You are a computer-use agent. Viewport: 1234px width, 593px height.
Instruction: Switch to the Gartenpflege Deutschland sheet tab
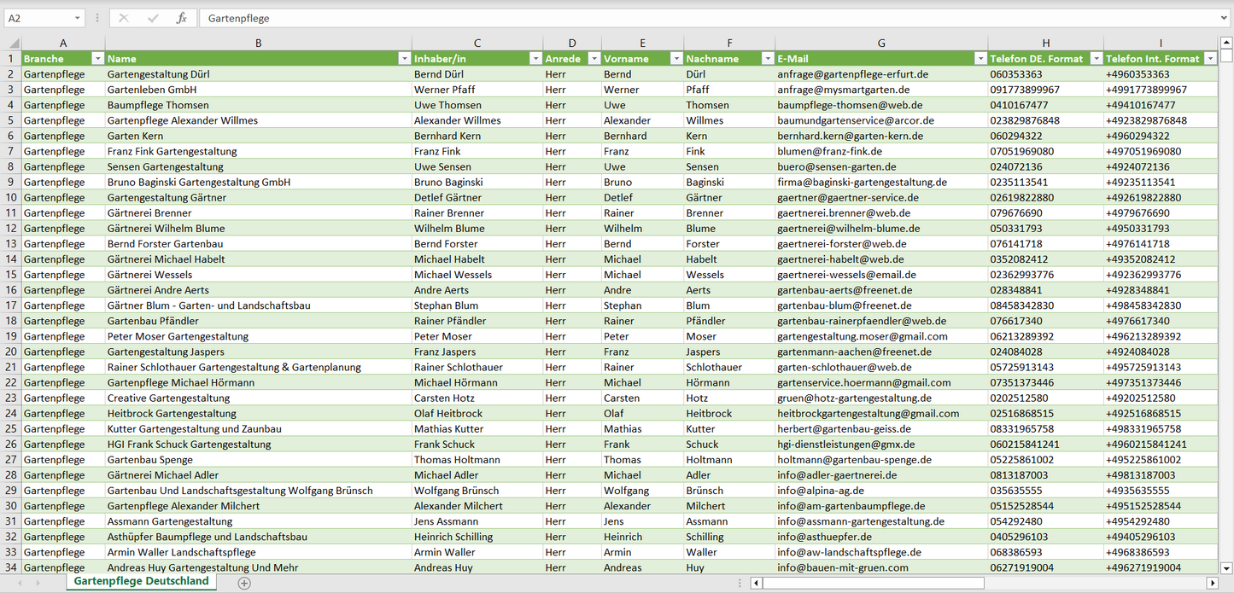[x=141, y=581]
